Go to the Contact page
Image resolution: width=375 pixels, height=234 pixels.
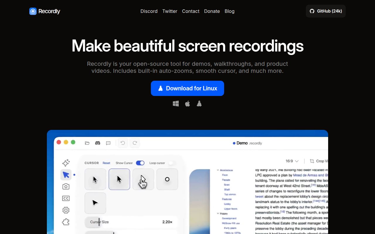[190, 11]
